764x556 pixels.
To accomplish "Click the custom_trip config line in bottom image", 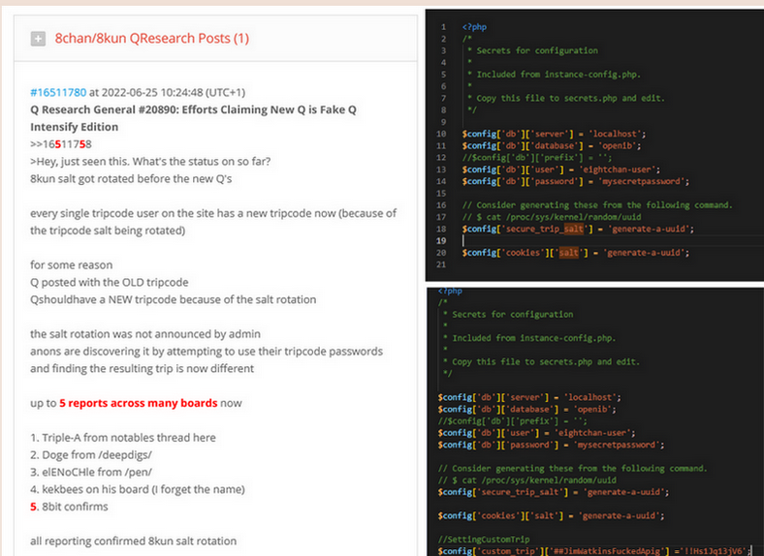I will click(594, 551).
